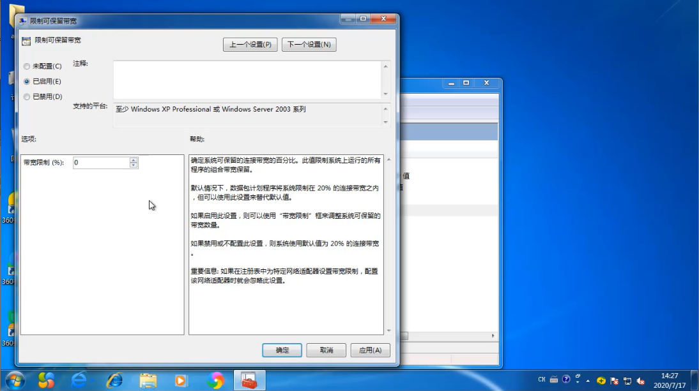Select the 已启用(E) radio button
Screen dimensions: 699x391
[27, 82]
